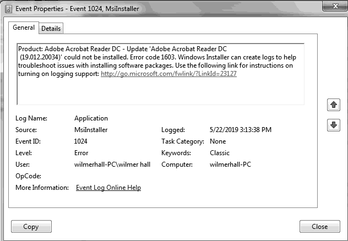Switch to the Details tab

pos(51,29)
